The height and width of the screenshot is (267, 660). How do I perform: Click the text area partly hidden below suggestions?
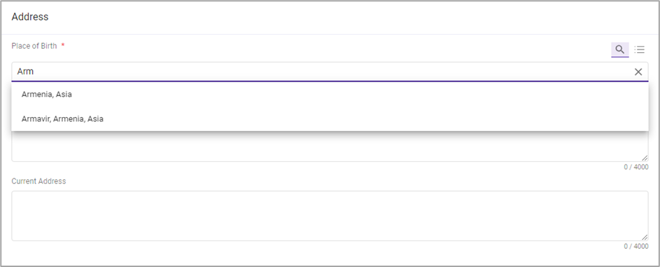tap(330, 146)
